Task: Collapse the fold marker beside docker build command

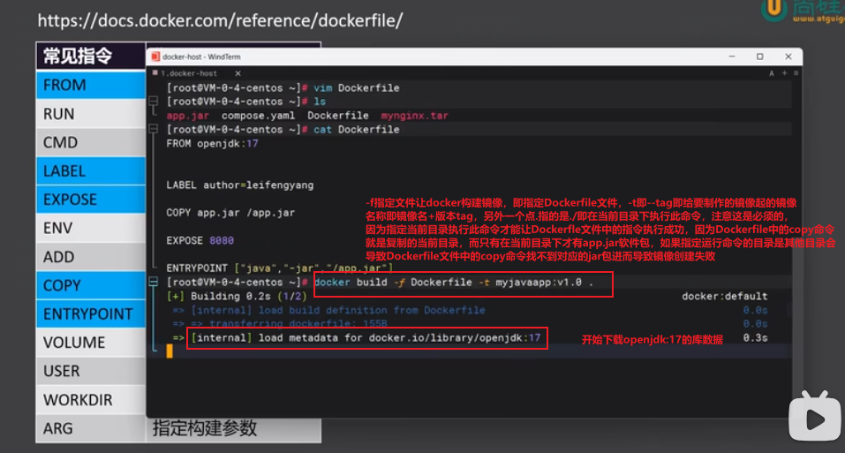Action: pyautogui.click(x=154, y=282)
